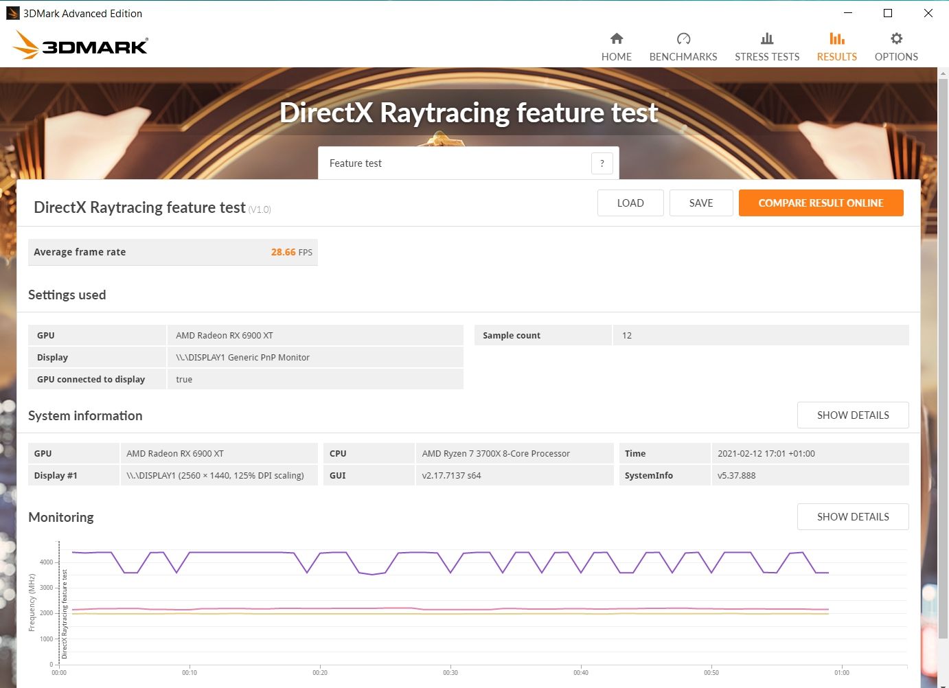Image resolution: width=949 pixels, height=688 pixels.
Task: Click the GPU connected to display label
Action: [x=91, y=380]
